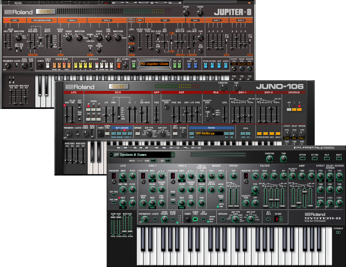Click the Jupiter-8 patch NAME button
The image size is (346, 267).
pyautogui.click(x=134, y=65)
